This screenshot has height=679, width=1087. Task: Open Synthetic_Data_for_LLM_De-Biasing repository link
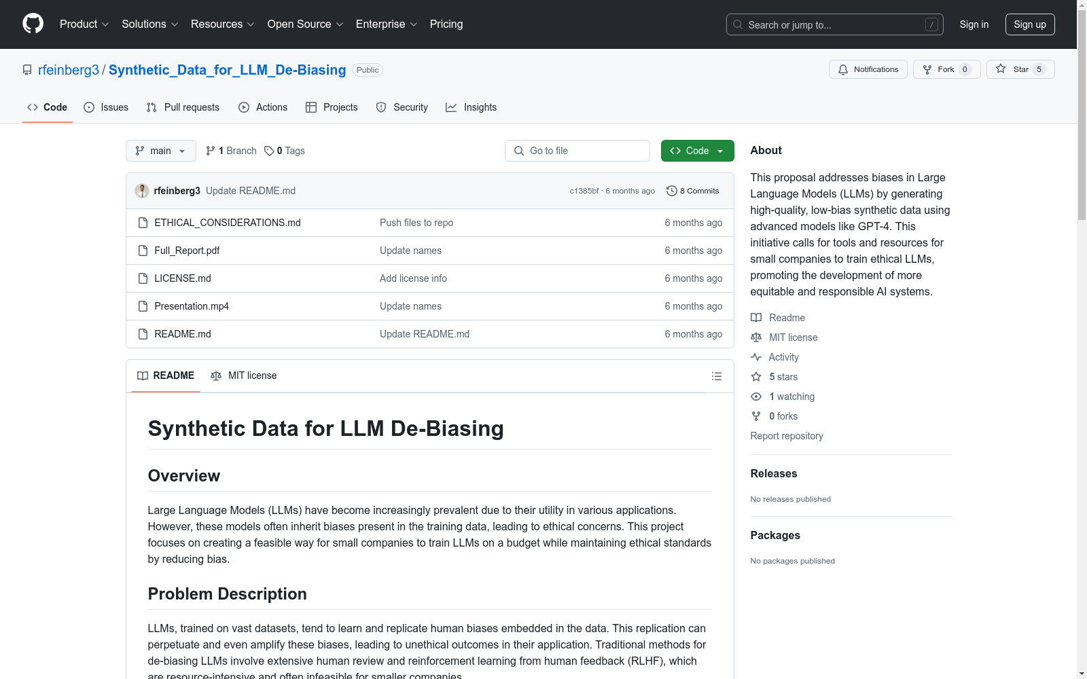(228, 70)
